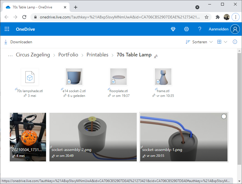Open the details pane info icon

tap(234, 42)
